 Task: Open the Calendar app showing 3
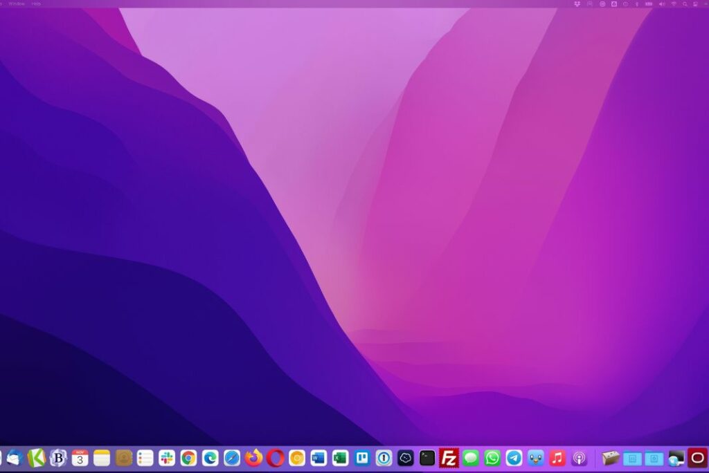tap(80, 458)
